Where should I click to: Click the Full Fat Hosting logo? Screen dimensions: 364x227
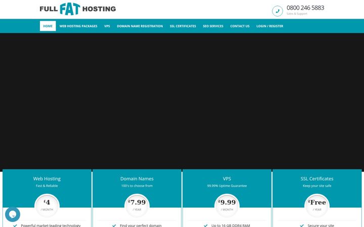[x=78, y=9]
